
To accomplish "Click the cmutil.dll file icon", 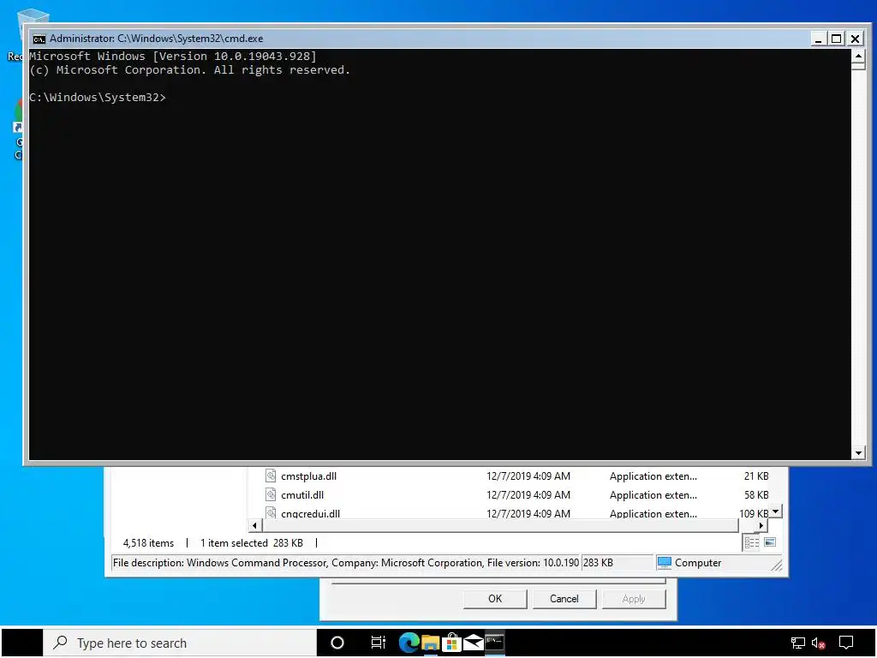I will coord(271,494).
